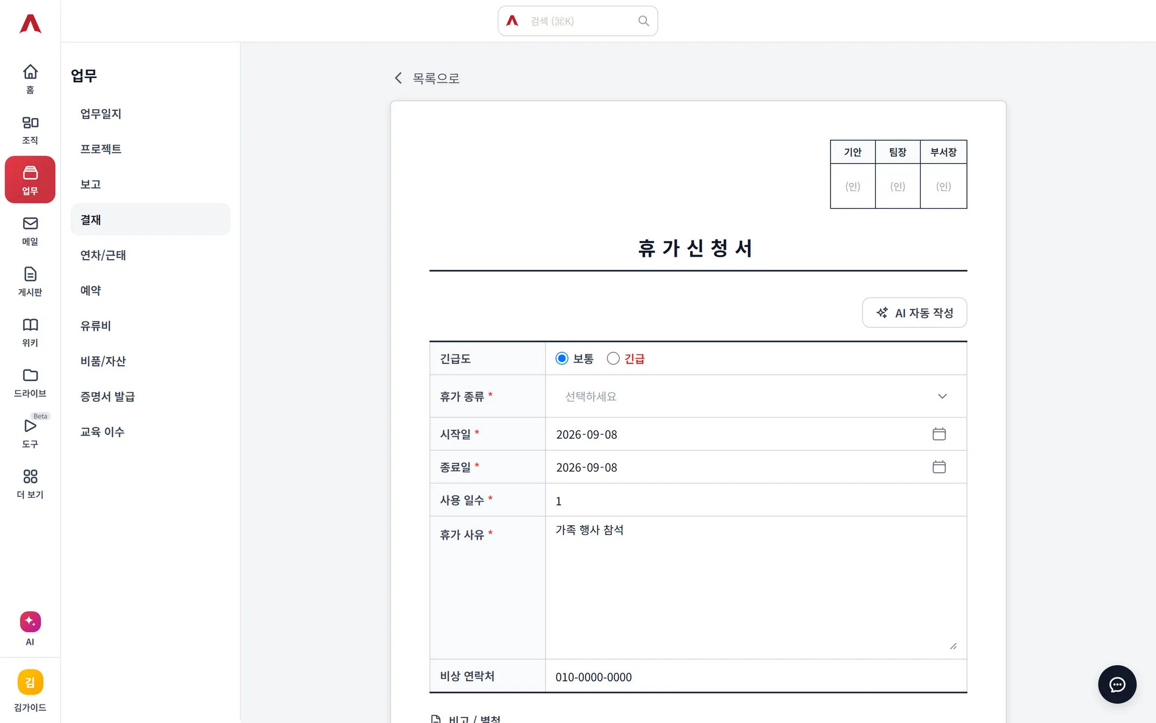Click the search magnifier icon
This screenshot has height=723, width=1156.
pyautogui.click(x=643, y=21)
